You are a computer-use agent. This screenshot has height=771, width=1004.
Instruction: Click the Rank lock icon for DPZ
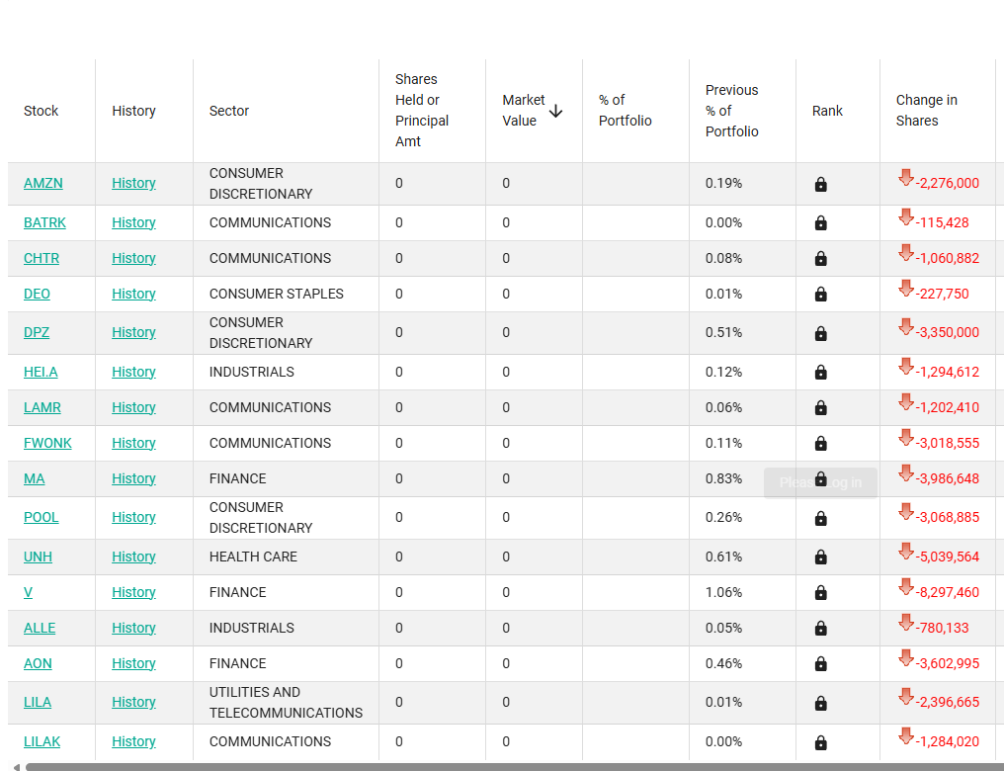pyautogui.click(x=820, y=334)
